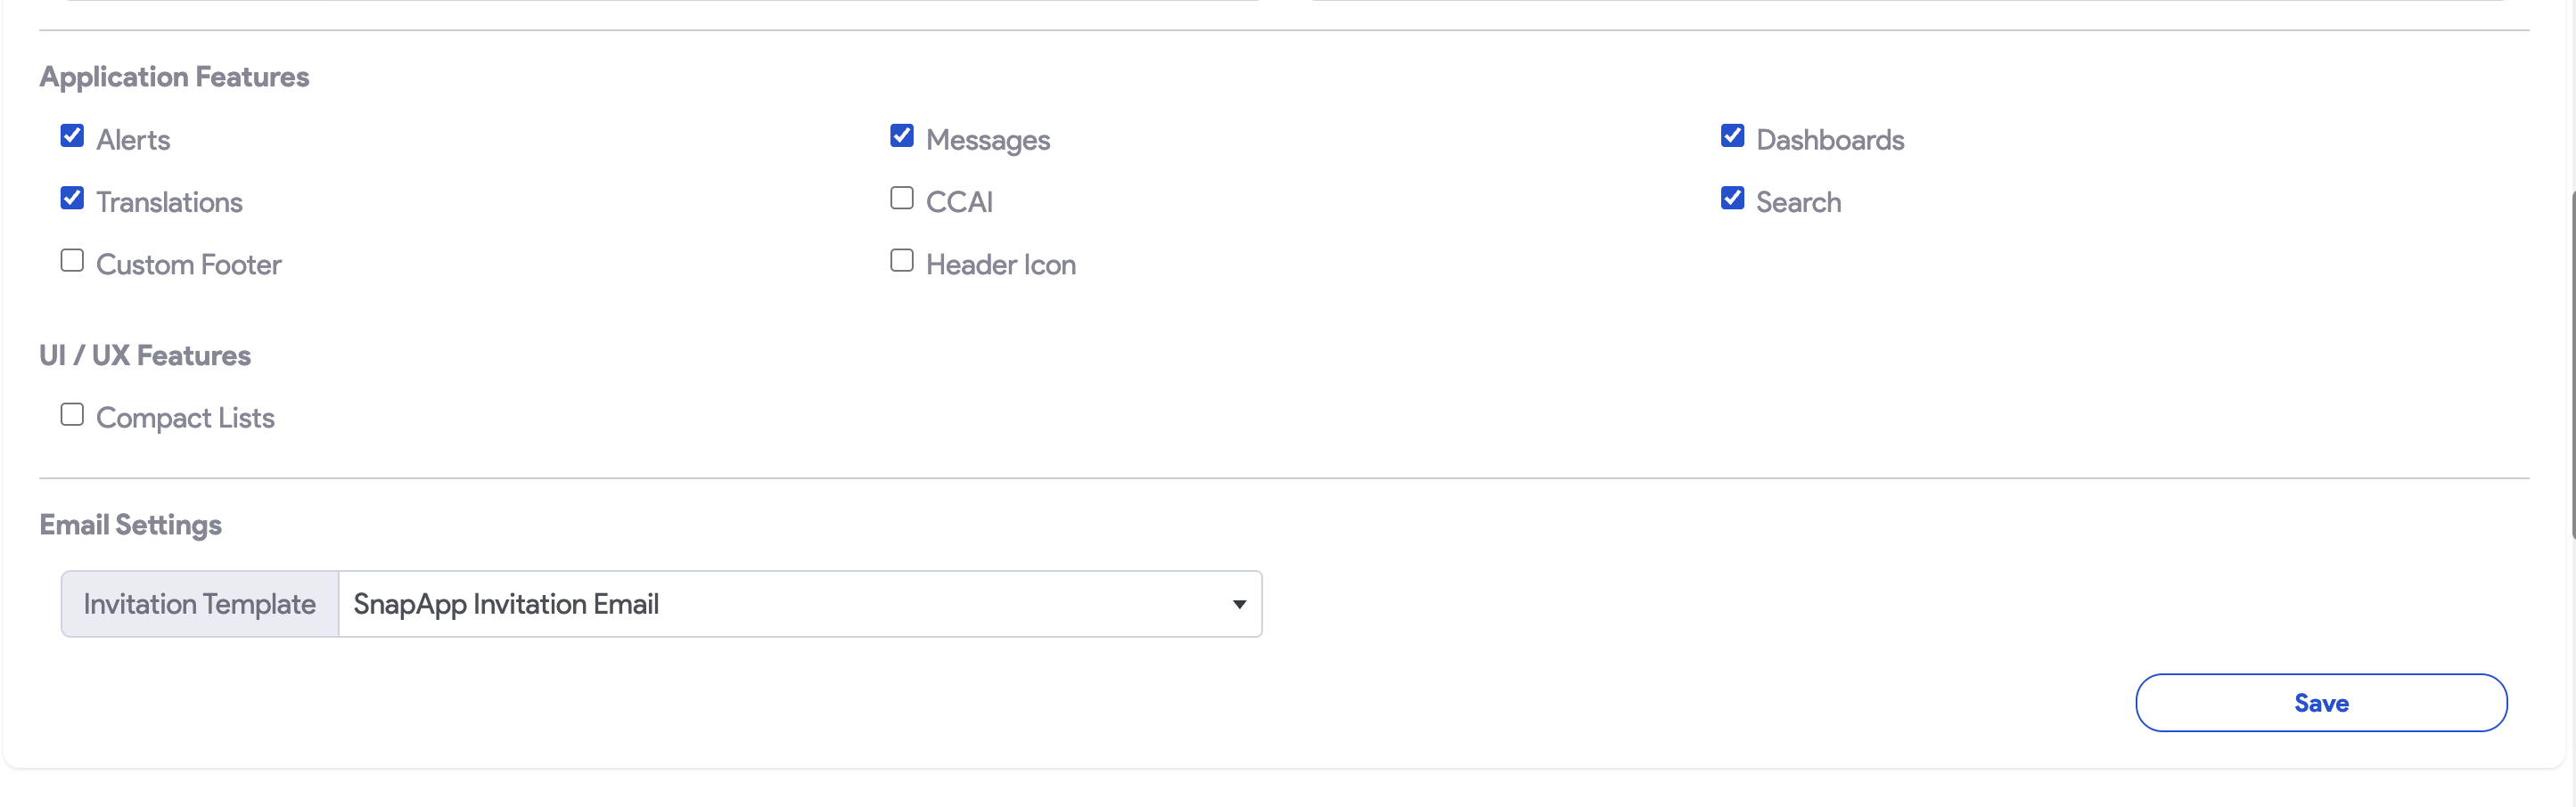Check the Header Icon option
The height and width of the screenshot is (807, 2576).
[901, 260]
